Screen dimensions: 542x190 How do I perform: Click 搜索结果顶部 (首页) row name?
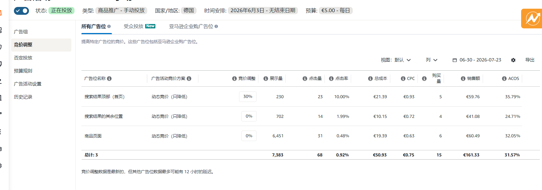[104, 97]
